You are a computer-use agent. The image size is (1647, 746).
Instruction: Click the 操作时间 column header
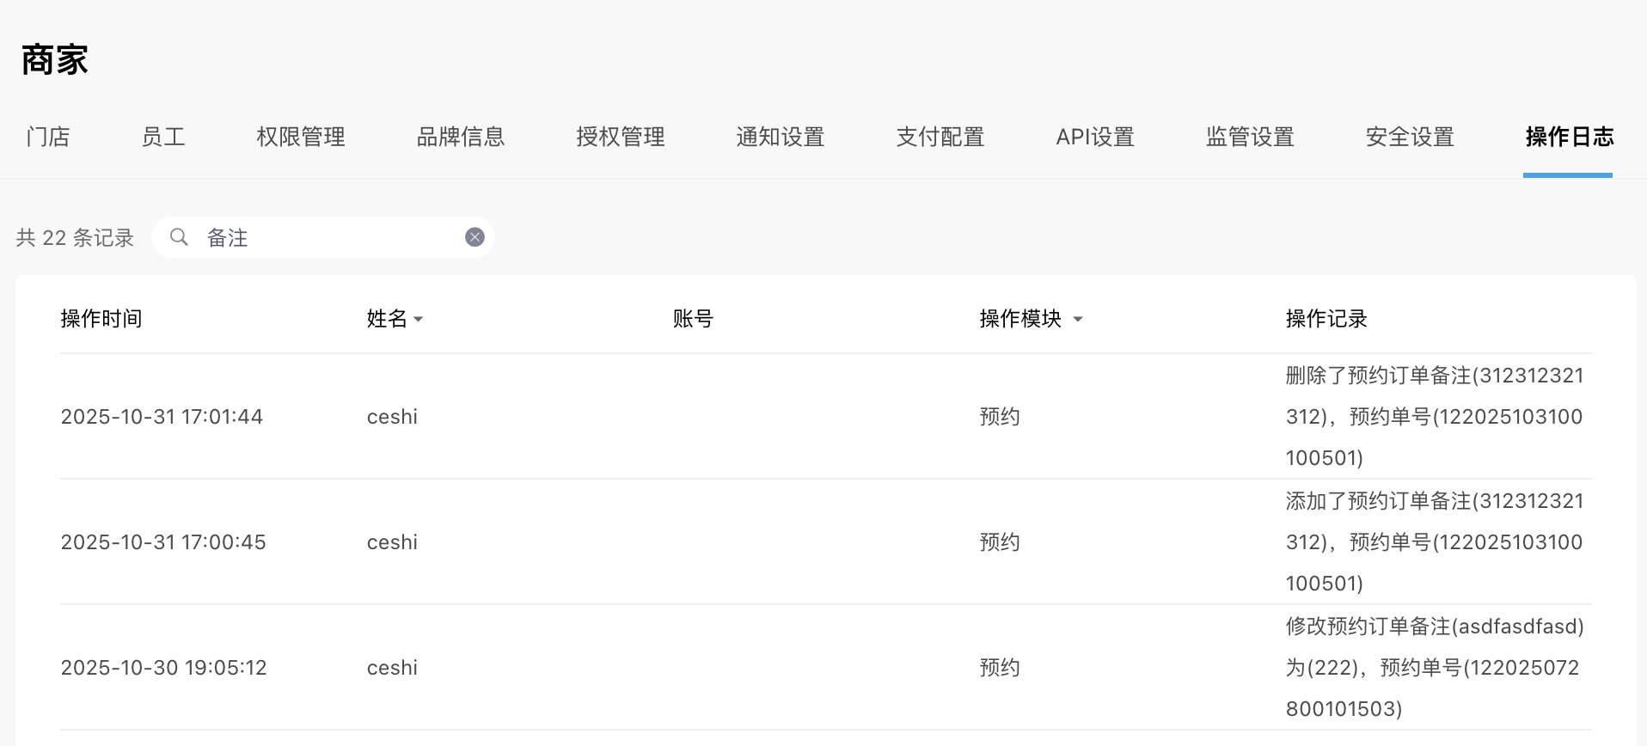101,319
